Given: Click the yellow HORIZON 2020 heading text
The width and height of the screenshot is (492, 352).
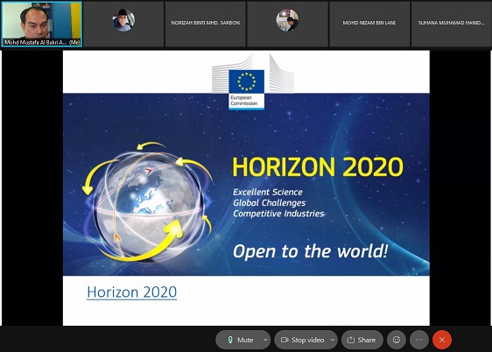Looking at the screenshot, I should [318, 166].
